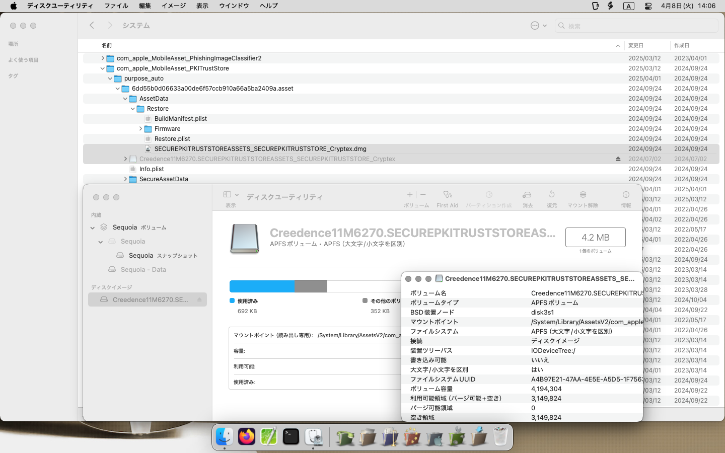Click the add volume plus icon

410,195
